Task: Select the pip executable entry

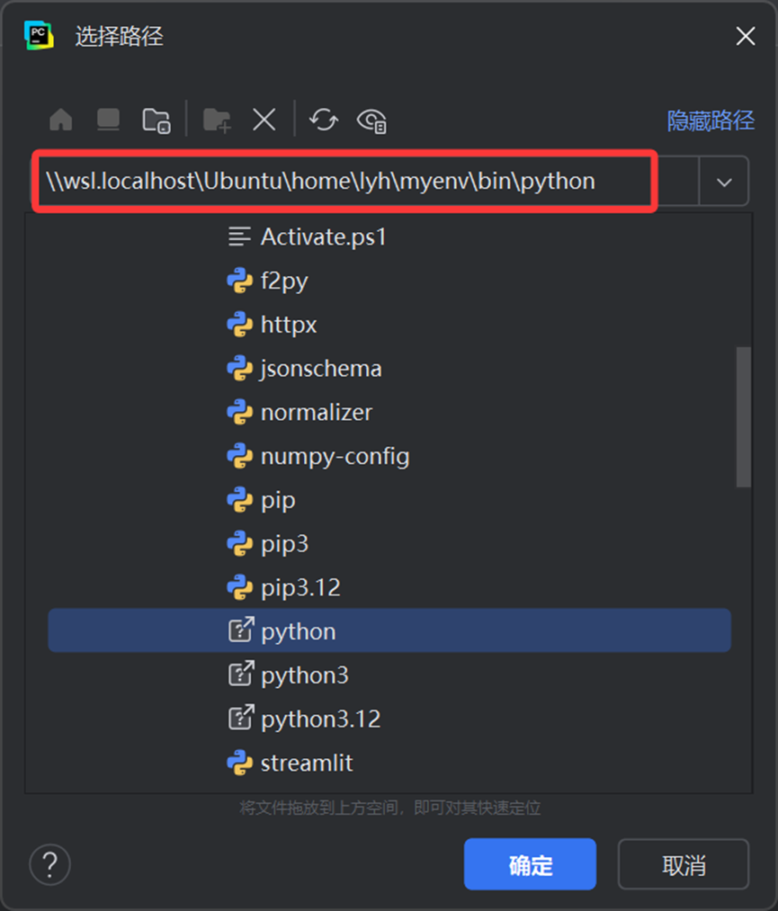Action: [279, 500]
